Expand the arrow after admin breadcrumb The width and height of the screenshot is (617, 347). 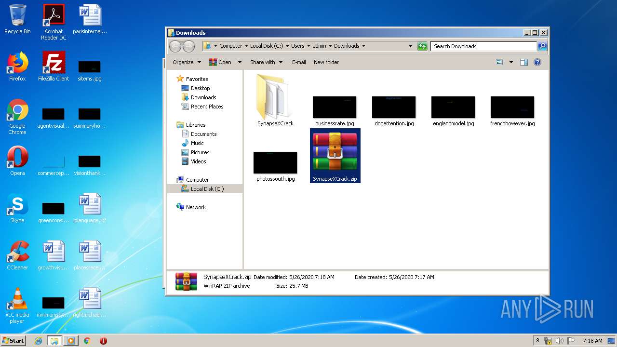pos(330,46)
